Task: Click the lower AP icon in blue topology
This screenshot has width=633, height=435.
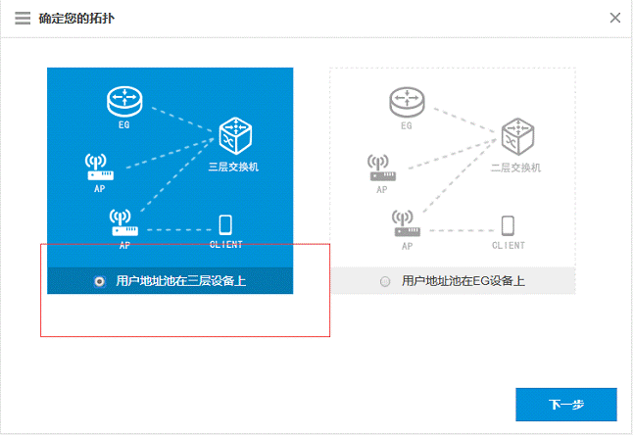Action: click(x=123, y=223)
